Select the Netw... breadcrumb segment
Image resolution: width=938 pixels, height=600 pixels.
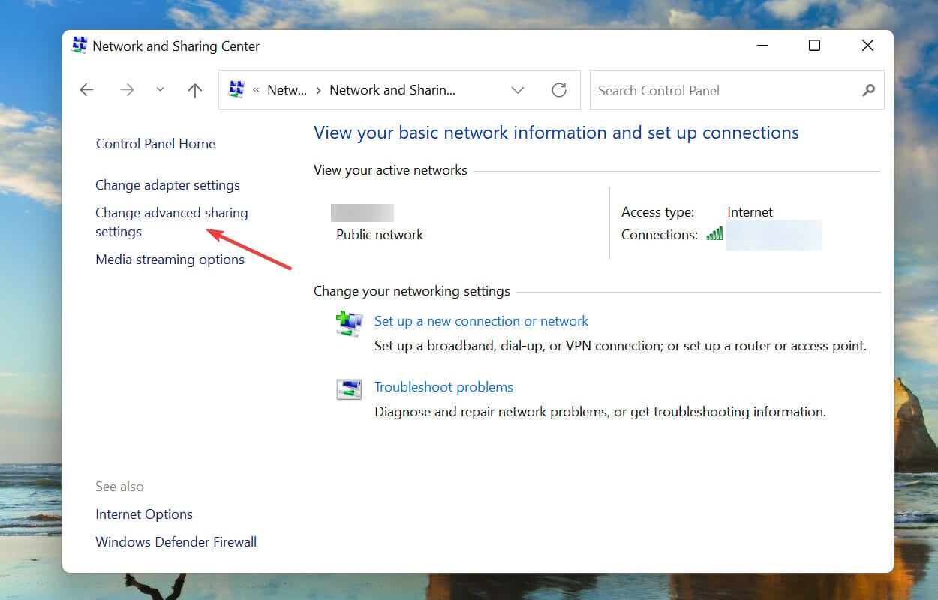pos(287,90)
